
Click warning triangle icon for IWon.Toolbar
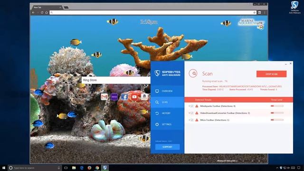(197, 120)
